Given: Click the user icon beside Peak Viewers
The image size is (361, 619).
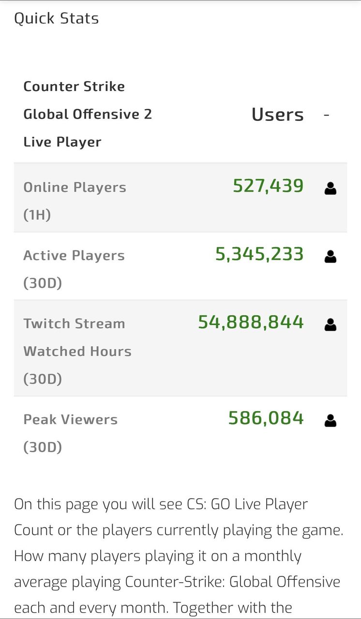Looking at the screenshot, I should (x=331, y=421).
